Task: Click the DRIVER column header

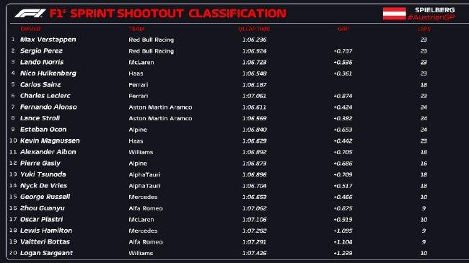Action: [x=30, y=29]
